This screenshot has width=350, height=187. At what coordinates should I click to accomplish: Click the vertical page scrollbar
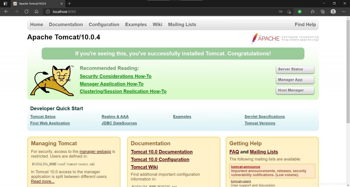click(348, 71)
